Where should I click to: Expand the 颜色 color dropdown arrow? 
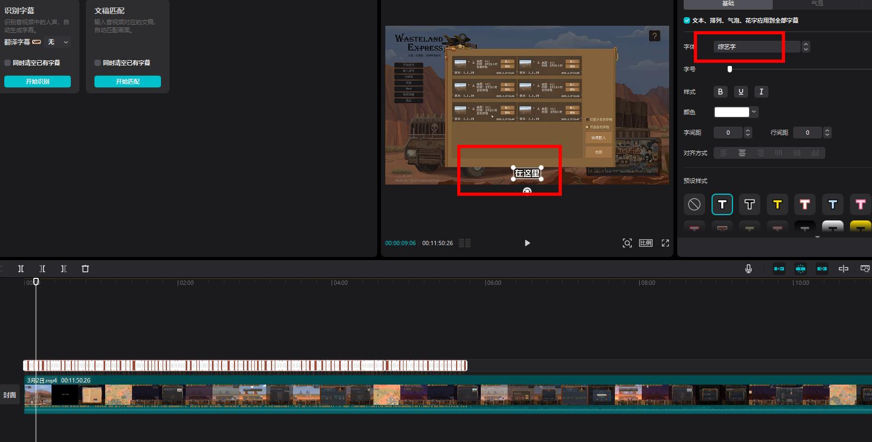(x=754, y=112)
